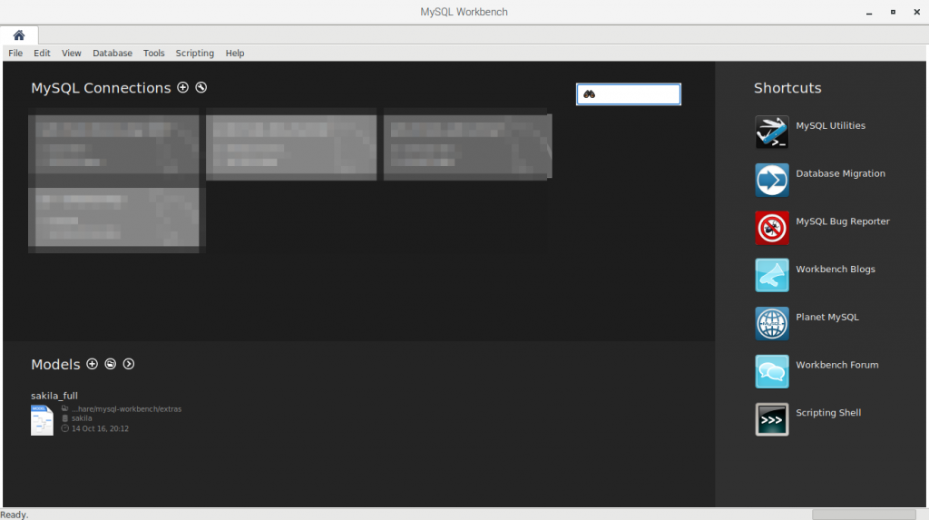Image resolution: width=929 pixels, height=520 pixels.
Task: Open the manage connections wrench icon
Action: [201, 87]
